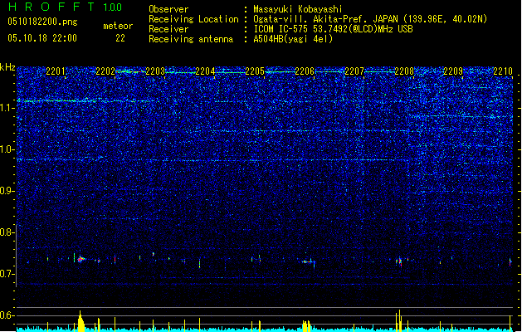Click the 2207 time marker

tap(354, 71)
